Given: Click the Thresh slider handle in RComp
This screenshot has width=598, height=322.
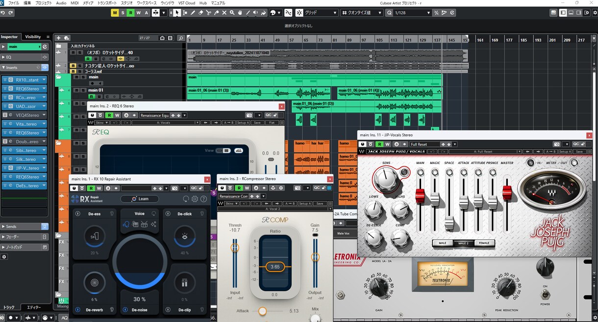Looking at the screenshot, I should tap(235, 248).
